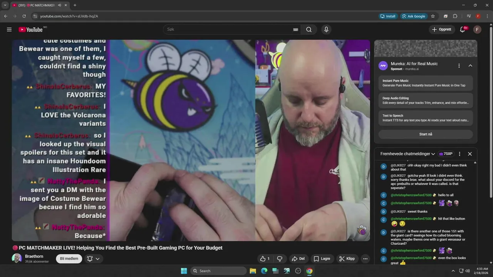The height and width of the screenshot is (277, 493).
Task: Click the Windows taskbar Search box
Action: [218, 271]
